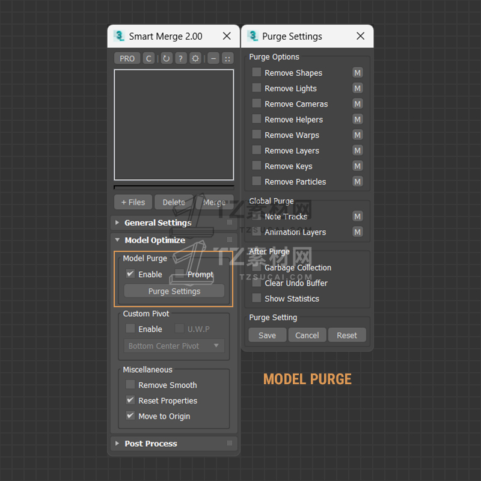Click the M button beside Remove Helpers
Viewport: 481px width, 481px height.
pyautogui.click(x=357, y=119)
